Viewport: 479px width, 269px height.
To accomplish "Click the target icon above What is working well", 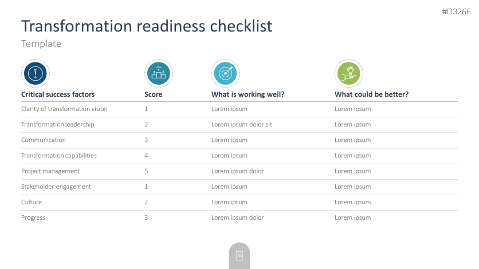I will 225,73.
